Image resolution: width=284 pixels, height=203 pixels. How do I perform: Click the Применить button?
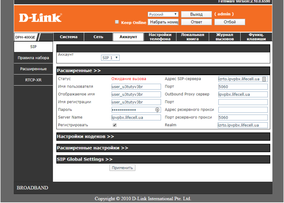(122, 168)
